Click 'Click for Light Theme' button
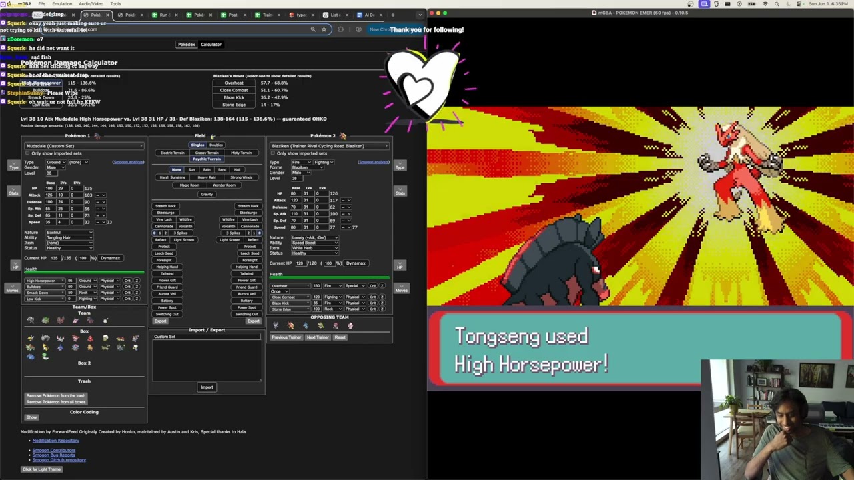This screenshot has height=480, width=854. coord(41,469)
